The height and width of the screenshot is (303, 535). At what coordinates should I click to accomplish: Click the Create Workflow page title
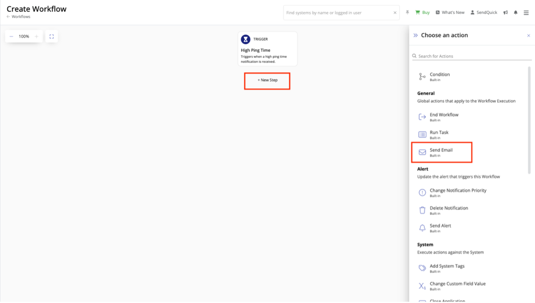[37, 9]
